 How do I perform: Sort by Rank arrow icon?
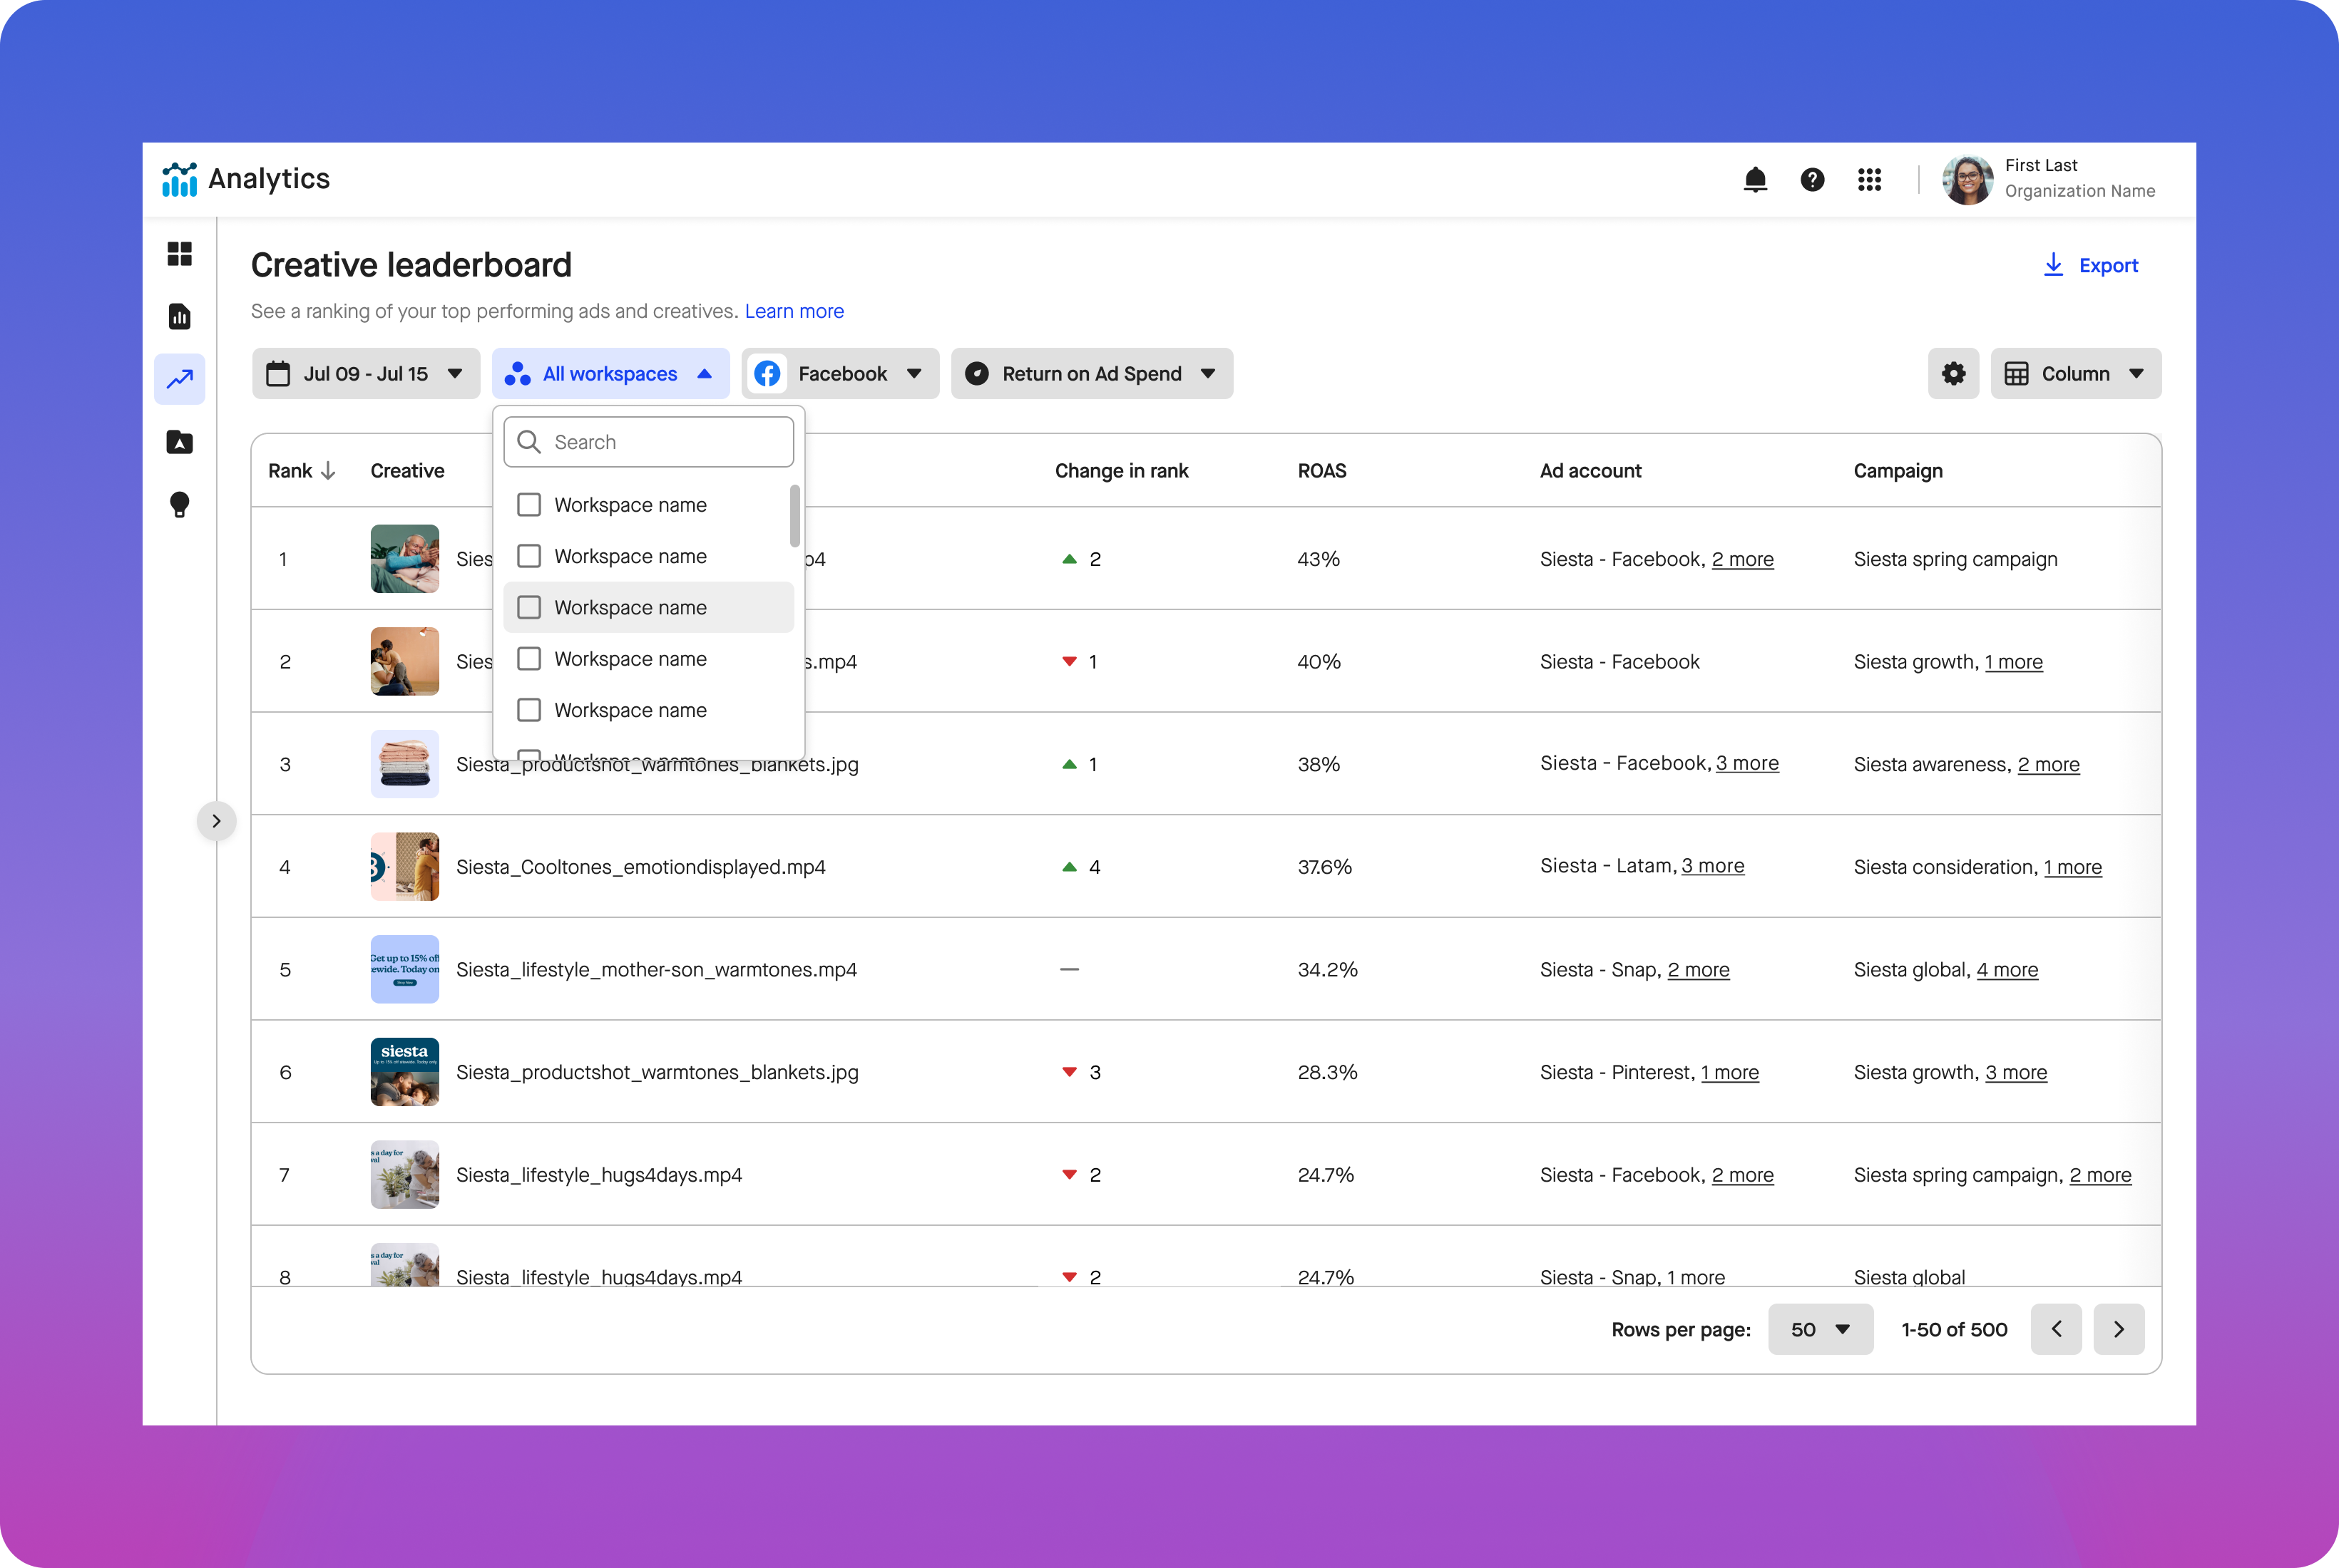pyautogui.click(x=328, y=471)
